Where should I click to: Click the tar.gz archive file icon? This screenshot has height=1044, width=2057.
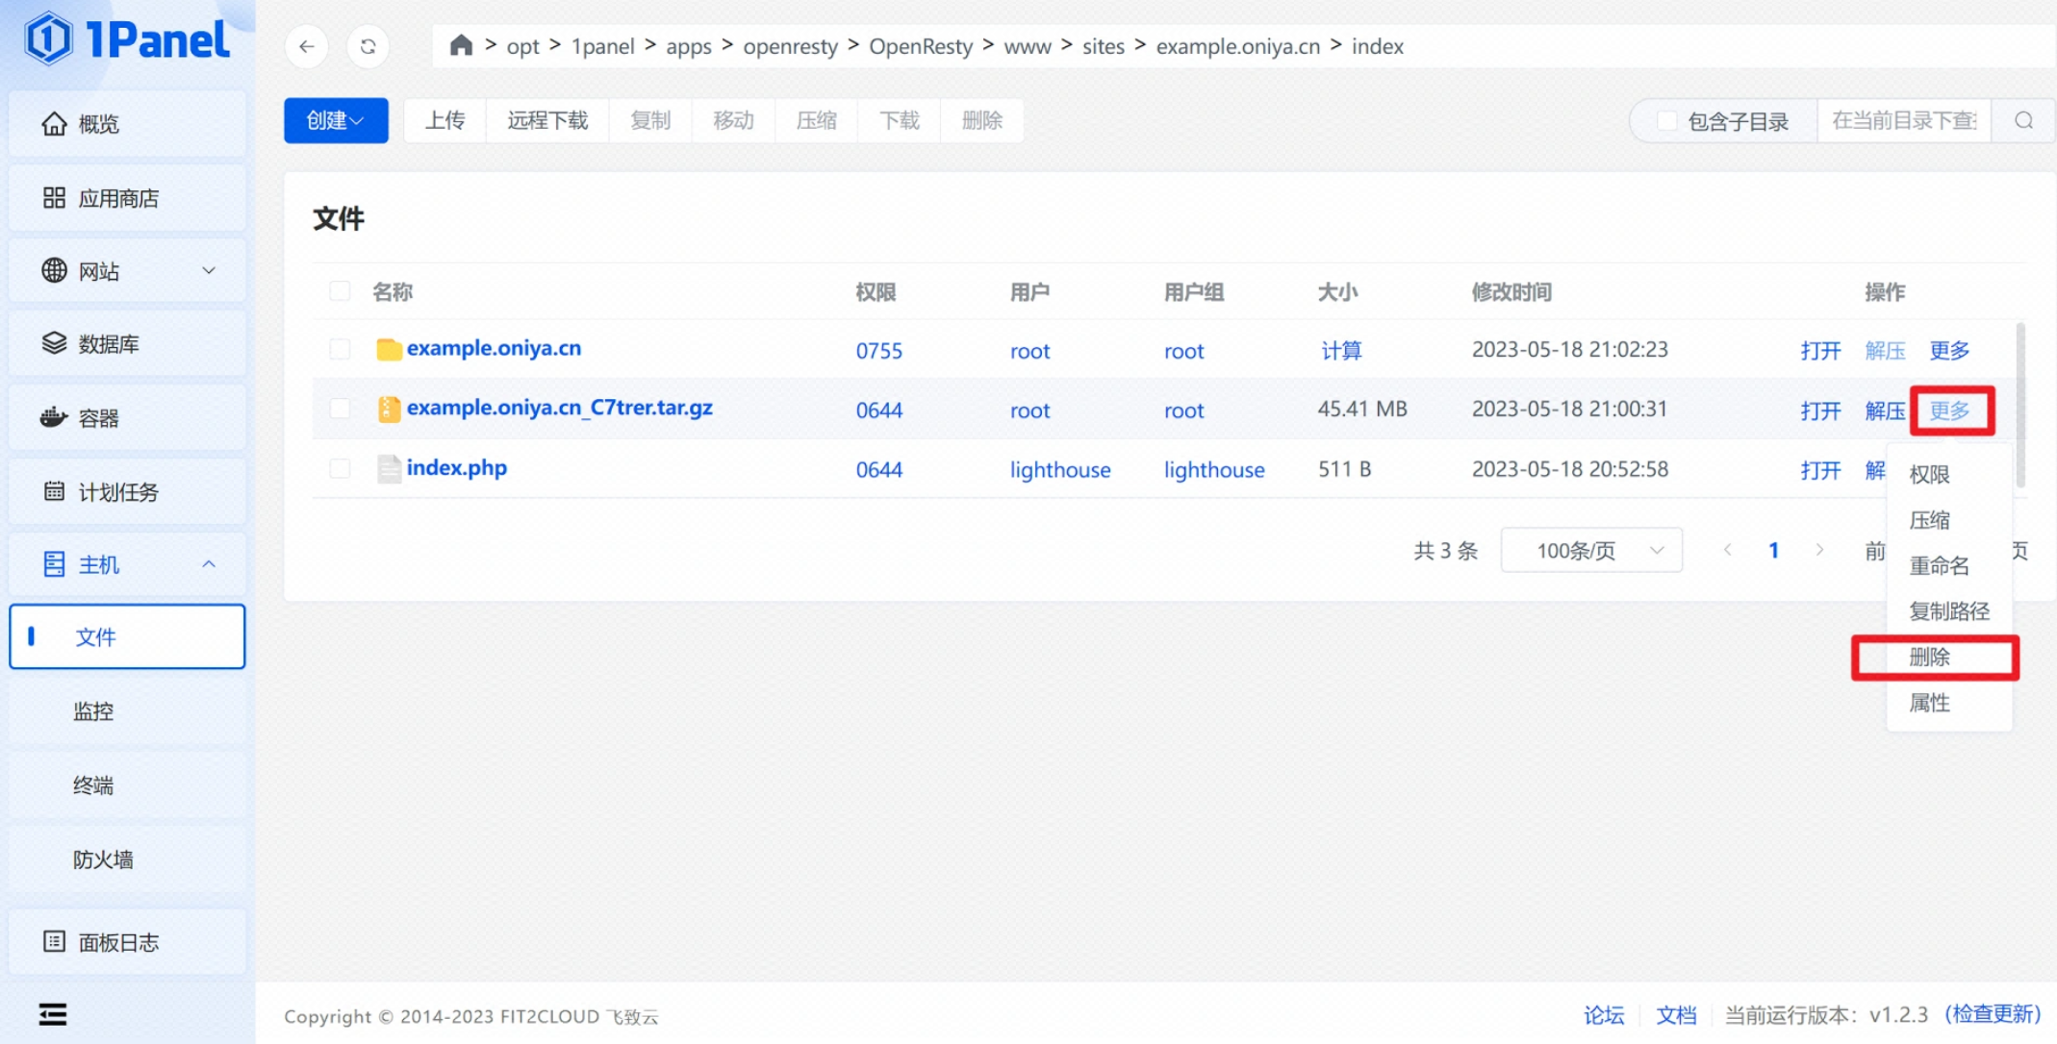point(389,409)
